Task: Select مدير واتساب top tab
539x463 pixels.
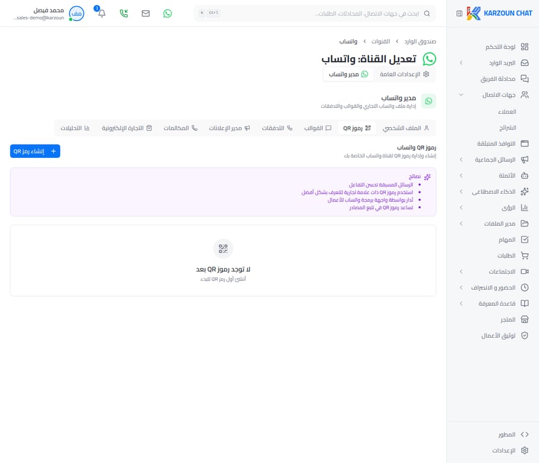Action: pyautogui.click(x=348, y=74)
